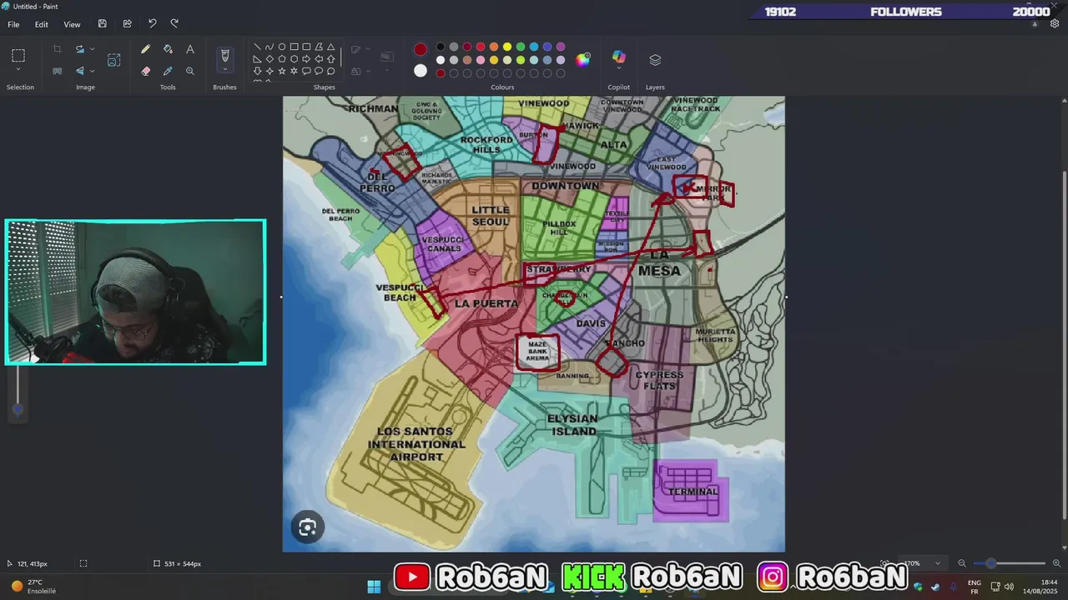This screenshot has height=600, width=1068.
Task: Open the Edit colours wheel
Action: pyautogui.click(x=582, y=59)
